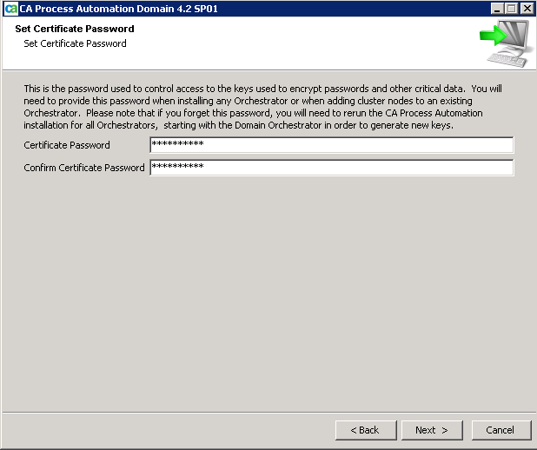This screenshot has width=537, height=450.
Task: Click the "Confirm Certificate Password" label
Action: coord(84,168)
